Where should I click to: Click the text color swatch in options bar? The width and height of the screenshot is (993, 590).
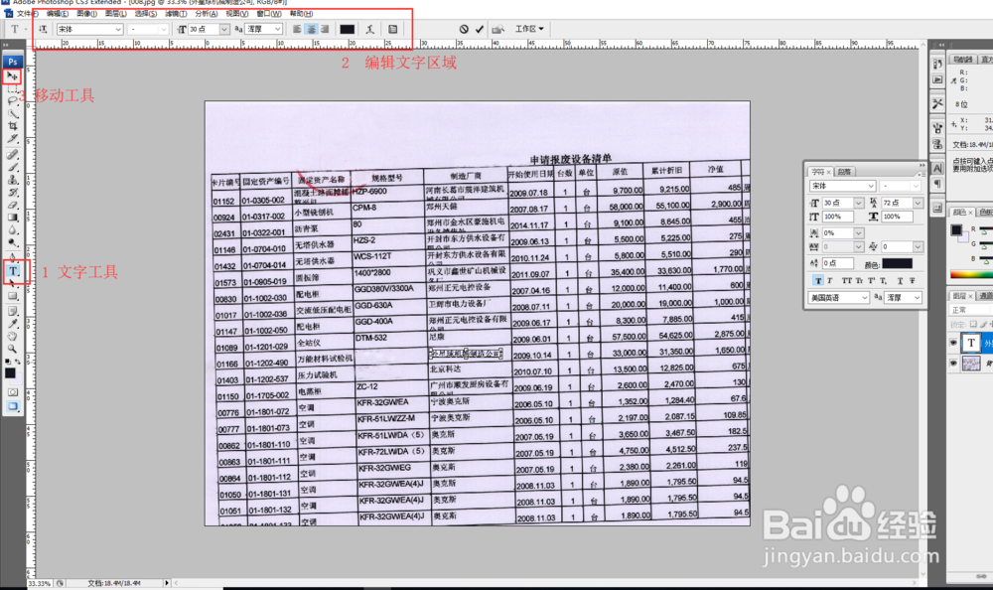point(347,29)
